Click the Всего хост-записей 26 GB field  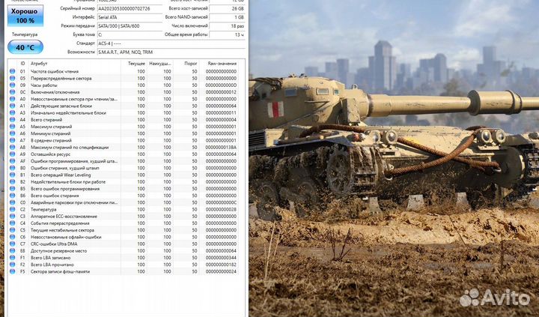[228, 8]
